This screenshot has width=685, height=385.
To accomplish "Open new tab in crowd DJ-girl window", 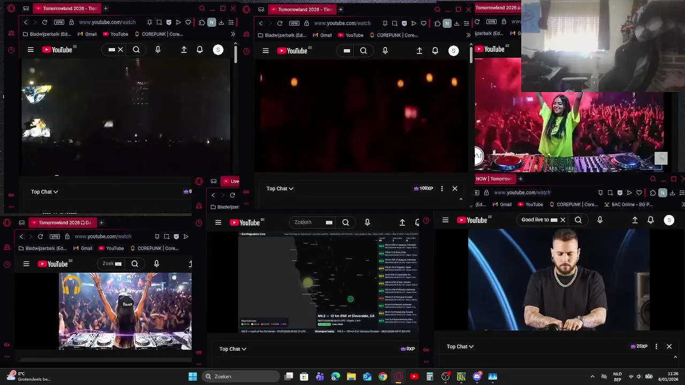I will [x=101, y=222].
